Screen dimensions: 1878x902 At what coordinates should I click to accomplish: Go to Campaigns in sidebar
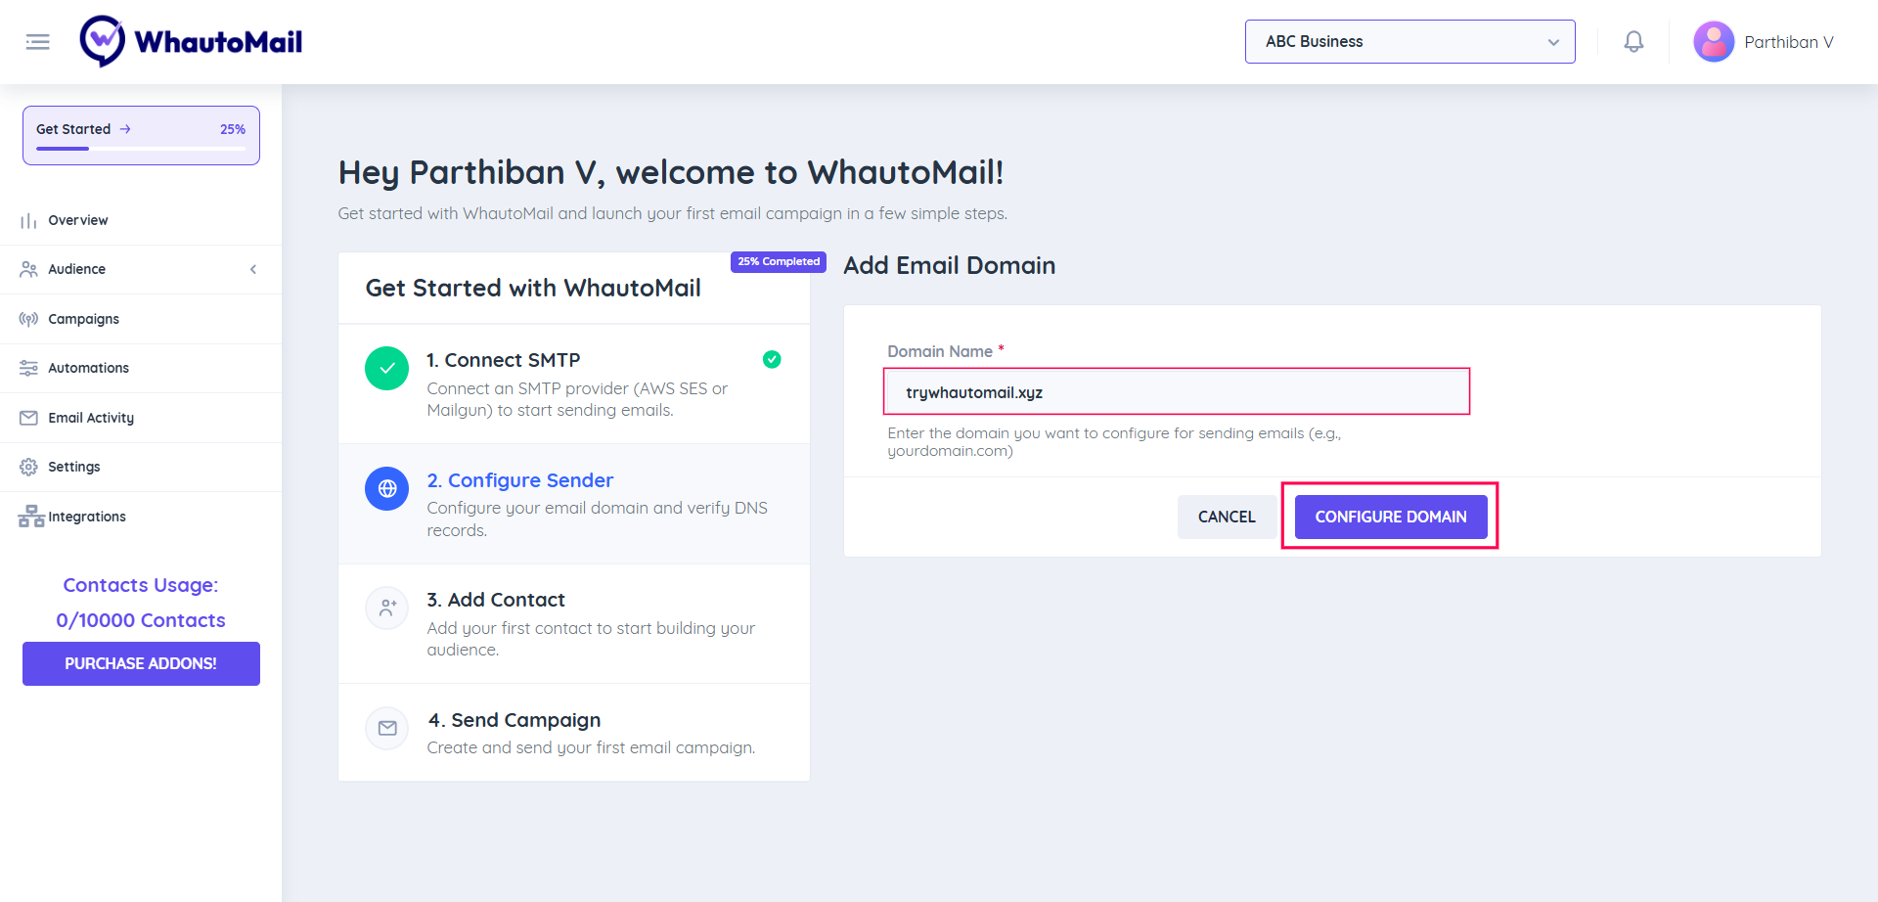83,319
